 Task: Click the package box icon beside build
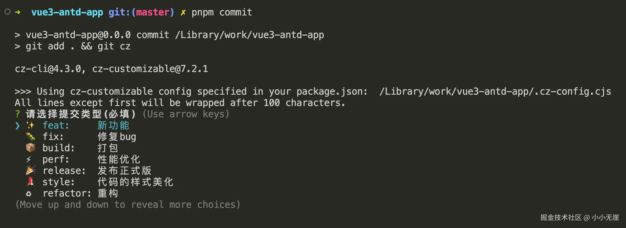[30, 148]
